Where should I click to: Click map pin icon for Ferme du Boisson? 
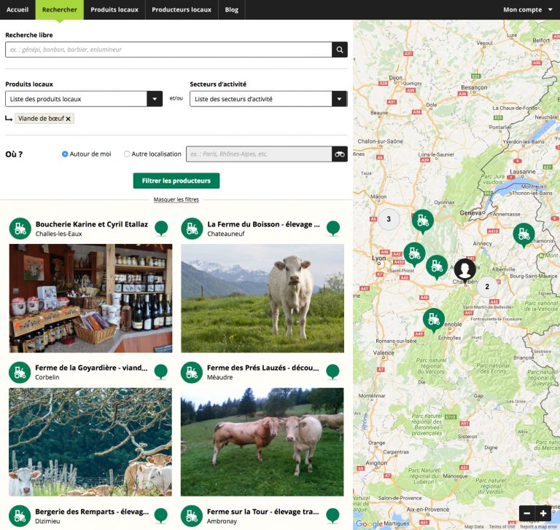[333, 228]
